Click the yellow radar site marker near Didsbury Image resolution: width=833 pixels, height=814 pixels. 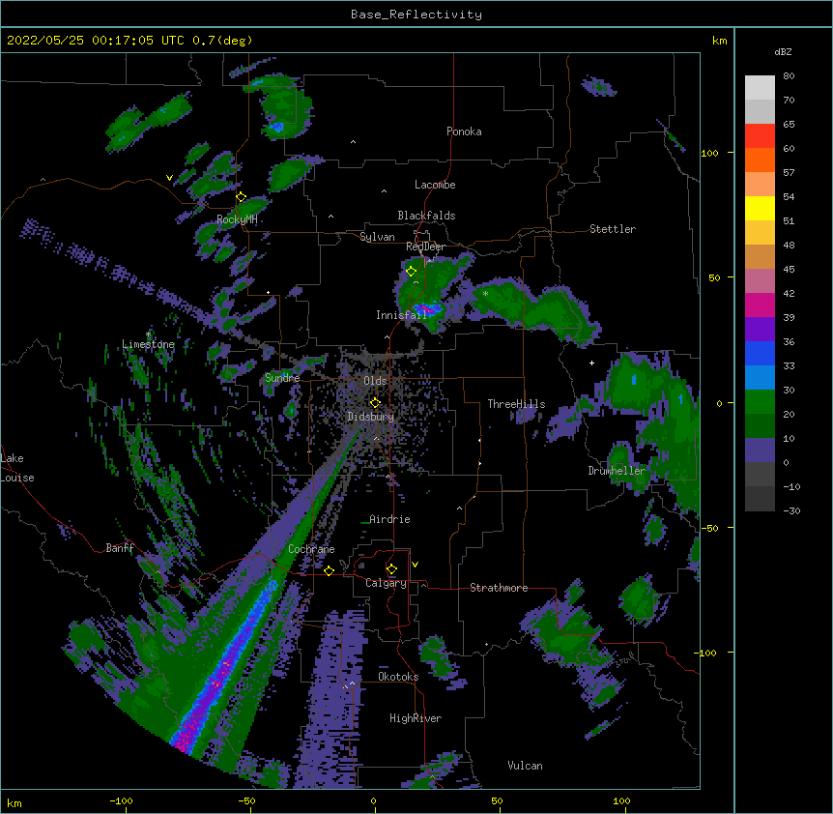click(x=375, y=402)
